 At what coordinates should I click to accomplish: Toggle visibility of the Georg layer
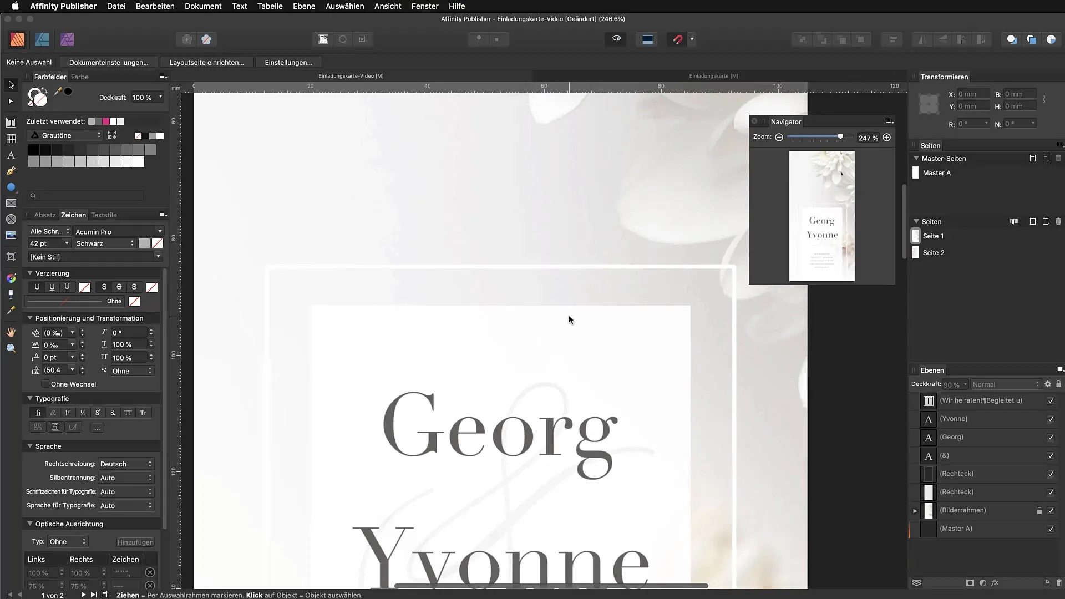[1051, 438]
